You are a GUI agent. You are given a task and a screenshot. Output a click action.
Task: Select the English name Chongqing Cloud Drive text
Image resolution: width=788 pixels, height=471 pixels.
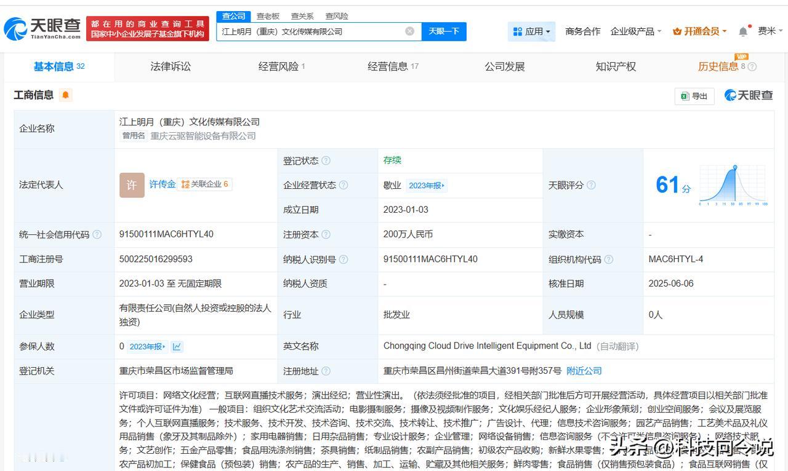click(487, 346)
